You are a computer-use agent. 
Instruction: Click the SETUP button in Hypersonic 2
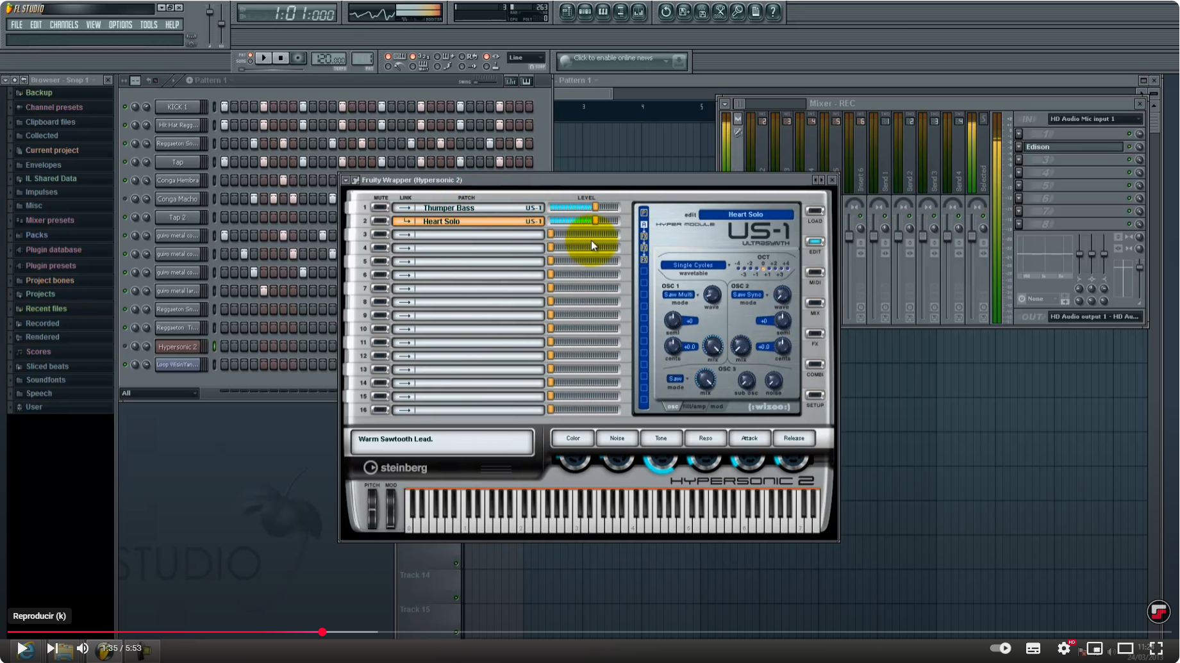[x=815, y=396]
